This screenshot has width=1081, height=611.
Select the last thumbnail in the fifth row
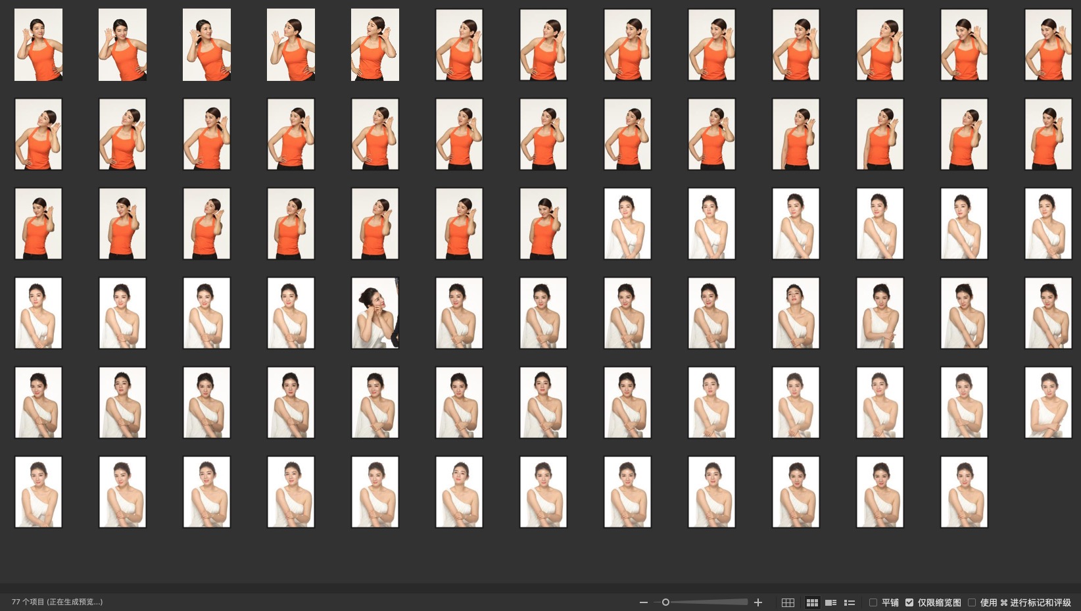(x=1048, y=403)
